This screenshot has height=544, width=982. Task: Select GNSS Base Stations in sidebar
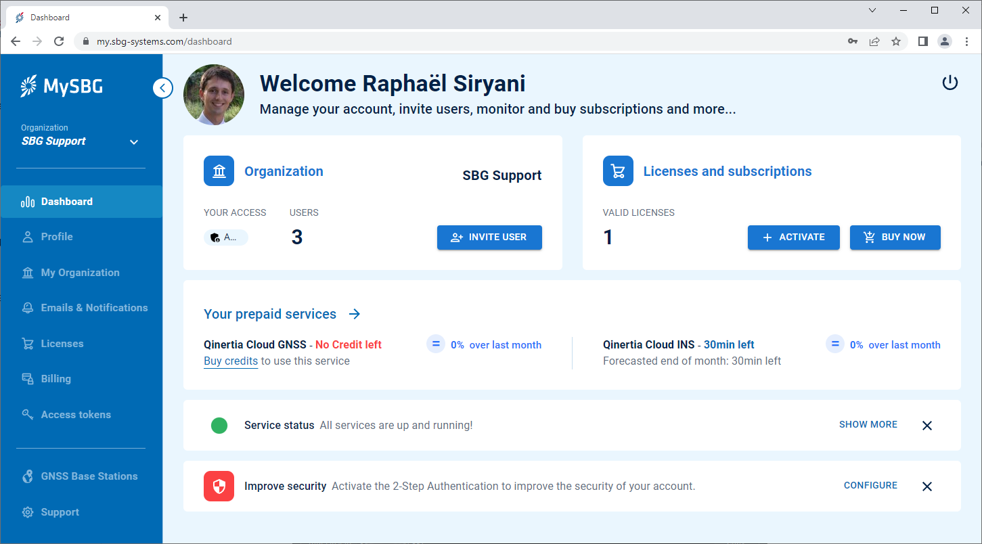click(89, 476)
